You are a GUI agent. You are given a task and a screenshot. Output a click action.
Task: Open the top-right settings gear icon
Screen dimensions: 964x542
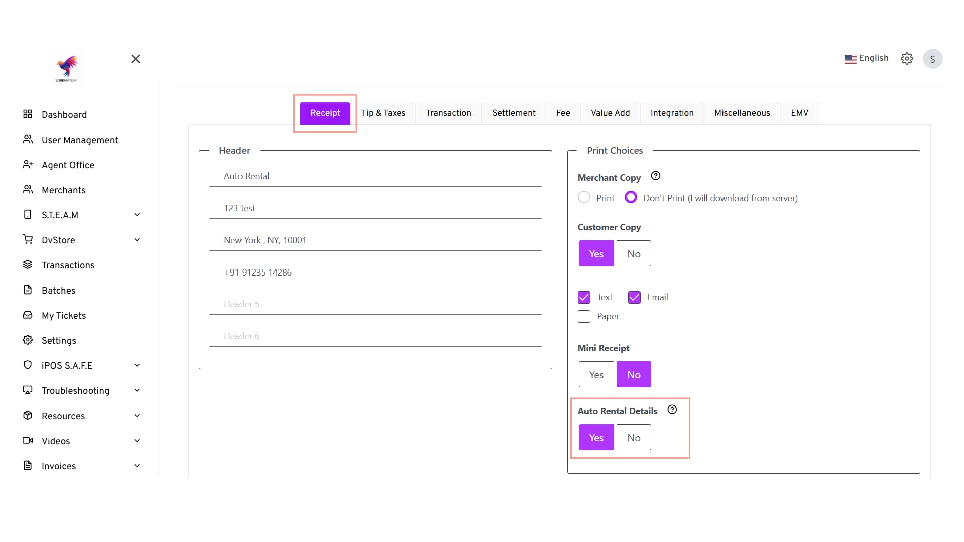click(x=907, y=59)
